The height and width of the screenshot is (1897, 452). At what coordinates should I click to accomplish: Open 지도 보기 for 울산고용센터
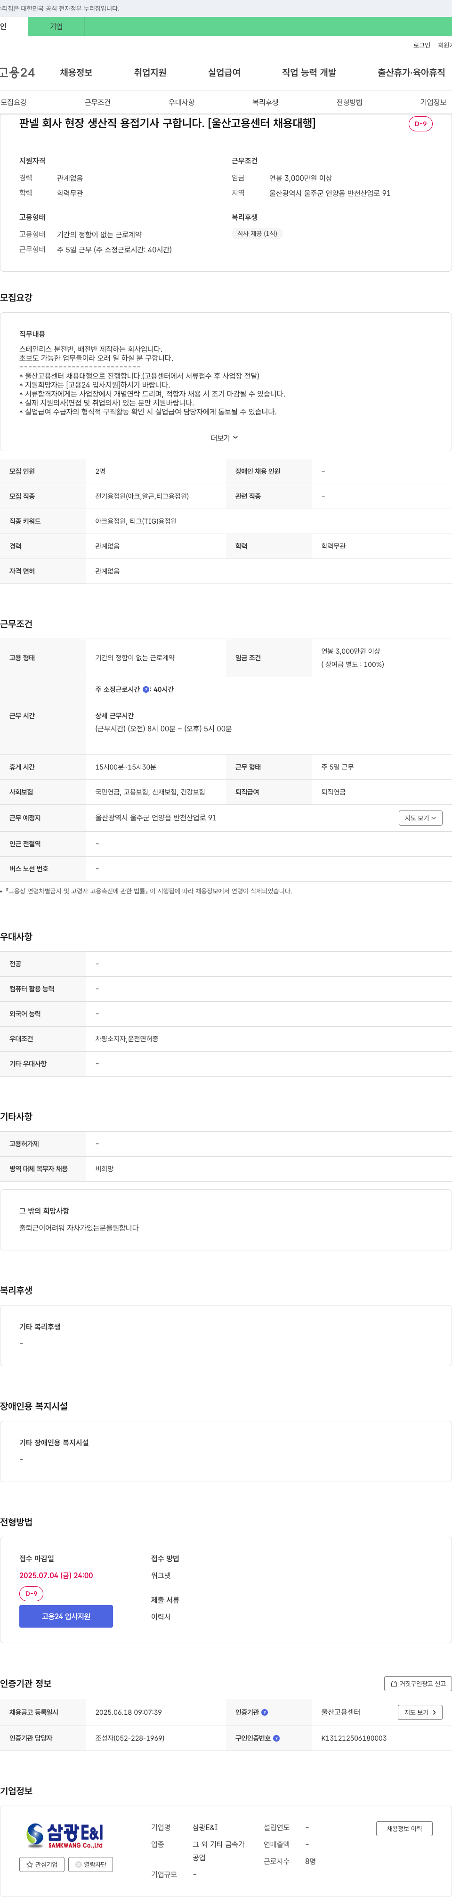(420, 1712)
